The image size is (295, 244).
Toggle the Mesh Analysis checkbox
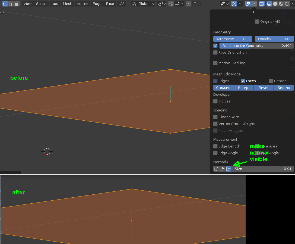click(x=215, y=131)
